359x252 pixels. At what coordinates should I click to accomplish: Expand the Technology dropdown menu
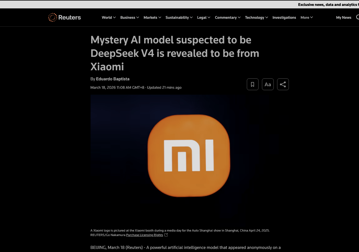[x=256, y=17]
